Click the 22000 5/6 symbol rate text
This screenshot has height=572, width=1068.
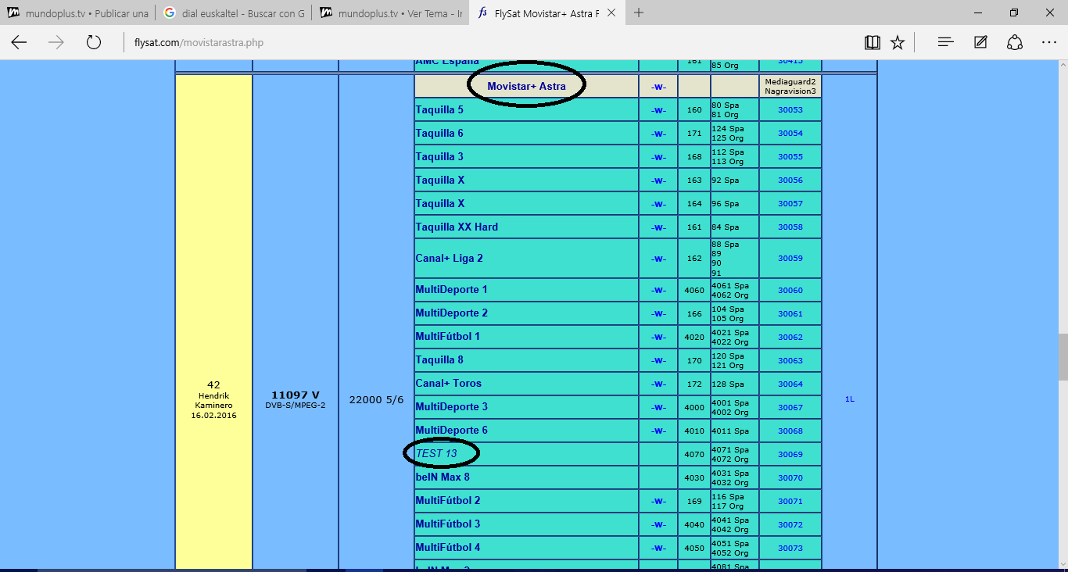376,399
